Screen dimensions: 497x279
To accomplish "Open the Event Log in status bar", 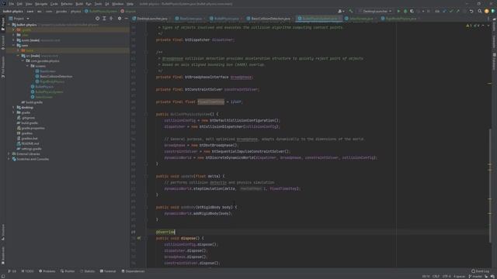I will pyautogui.click(x=480, y=271).
